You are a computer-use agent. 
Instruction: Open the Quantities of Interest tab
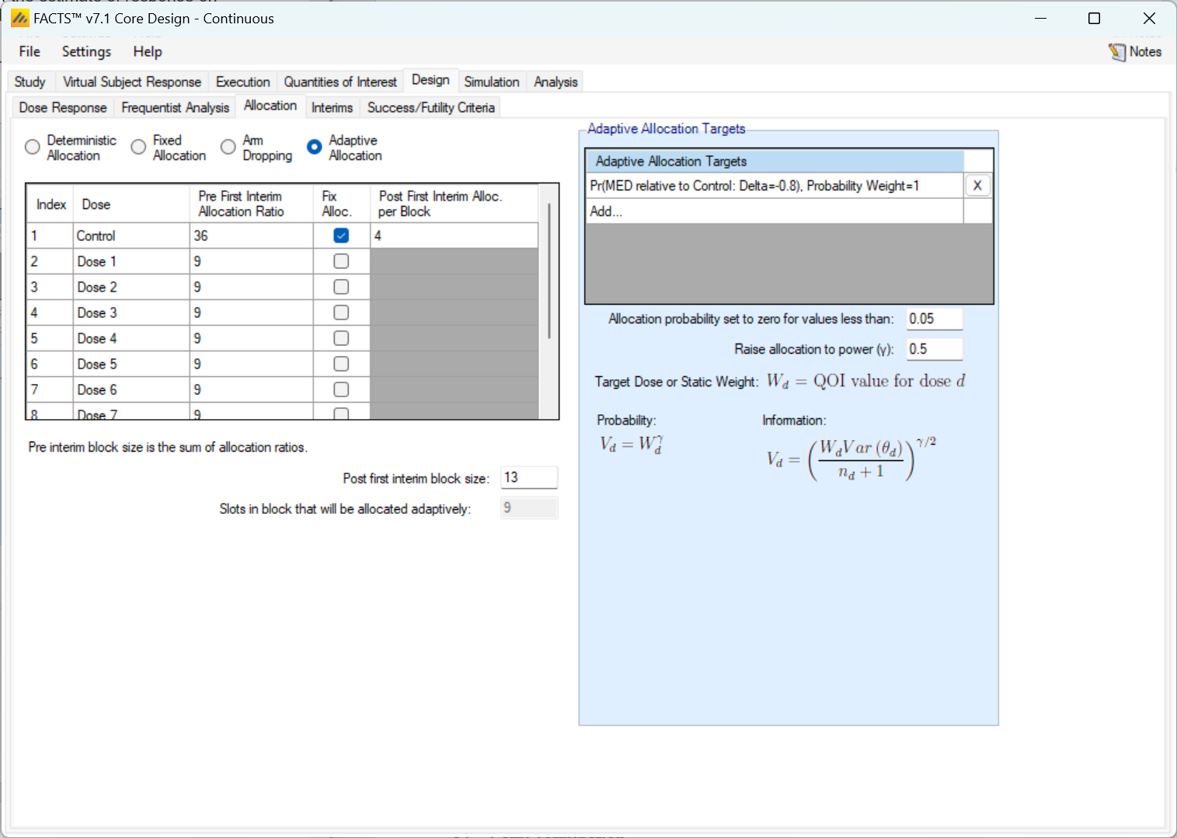coord(340,82)
